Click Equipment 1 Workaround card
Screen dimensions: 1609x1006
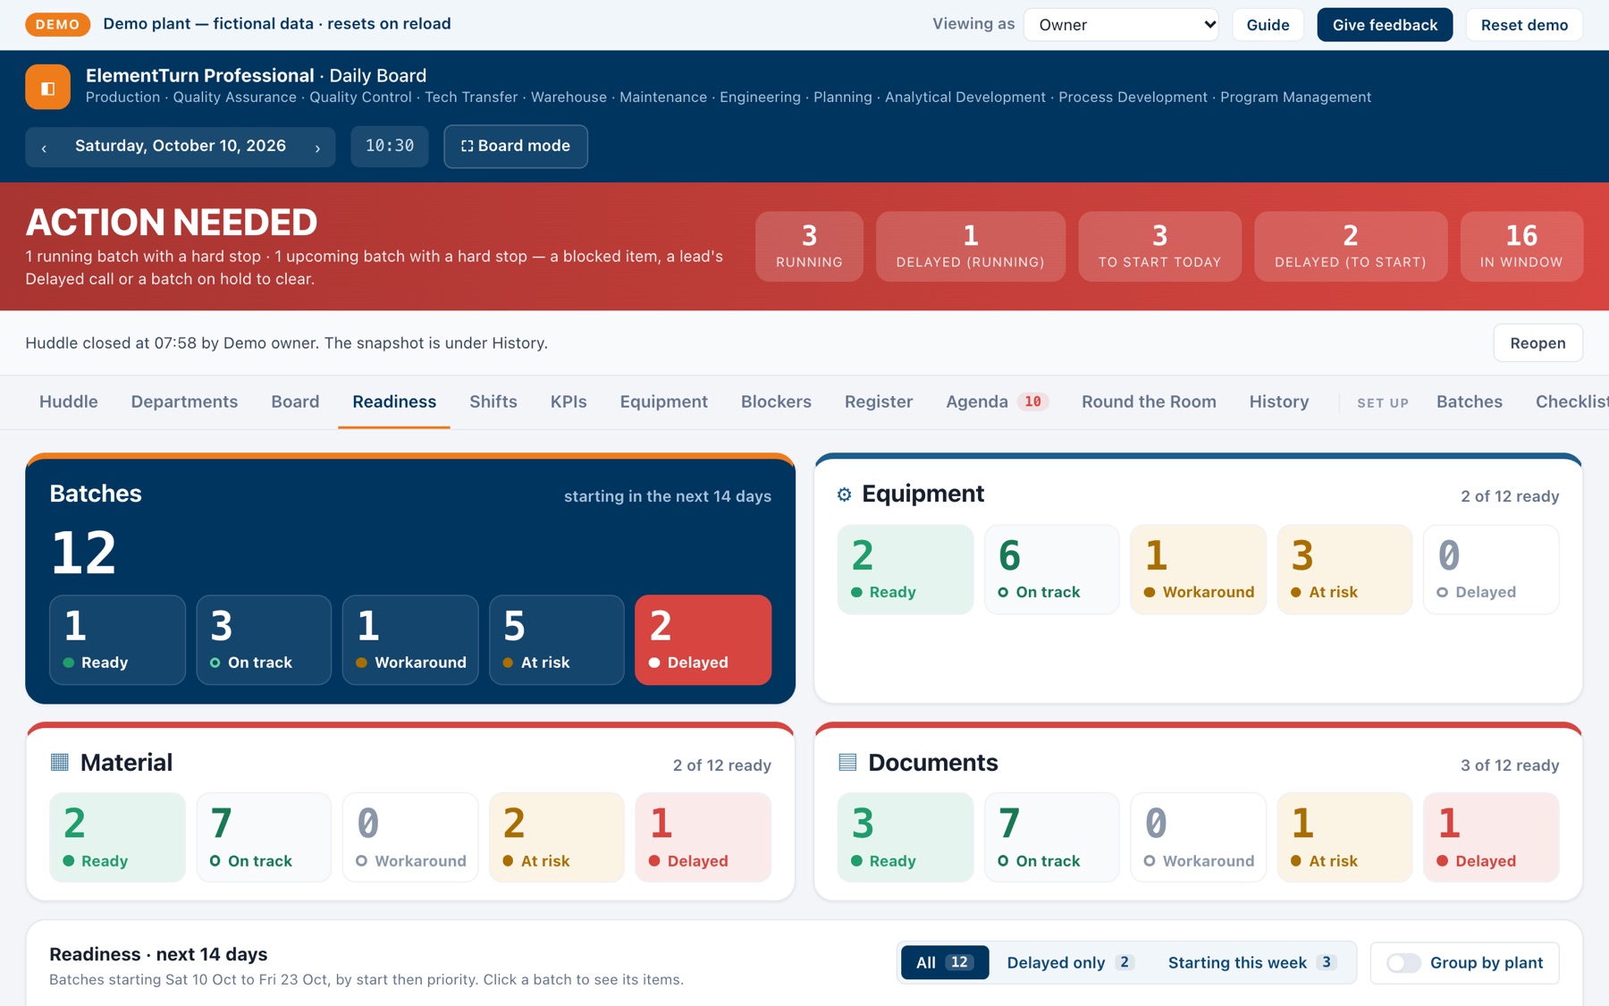[1199, 570]
